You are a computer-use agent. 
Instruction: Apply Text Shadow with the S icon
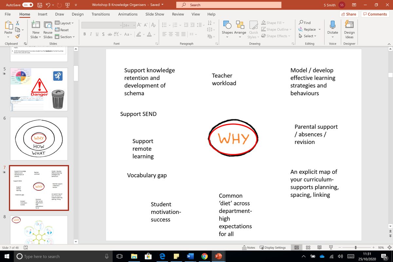(x=103, y=34)
